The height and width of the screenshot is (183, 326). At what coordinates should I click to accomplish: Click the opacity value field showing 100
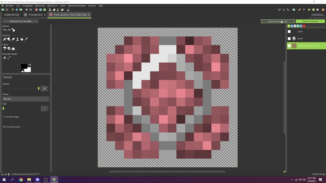pos(44,88)
